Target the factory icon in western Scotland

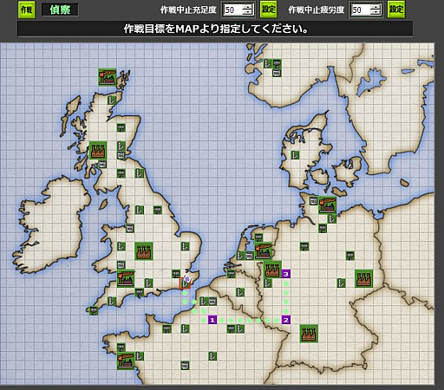coord(98,151)
